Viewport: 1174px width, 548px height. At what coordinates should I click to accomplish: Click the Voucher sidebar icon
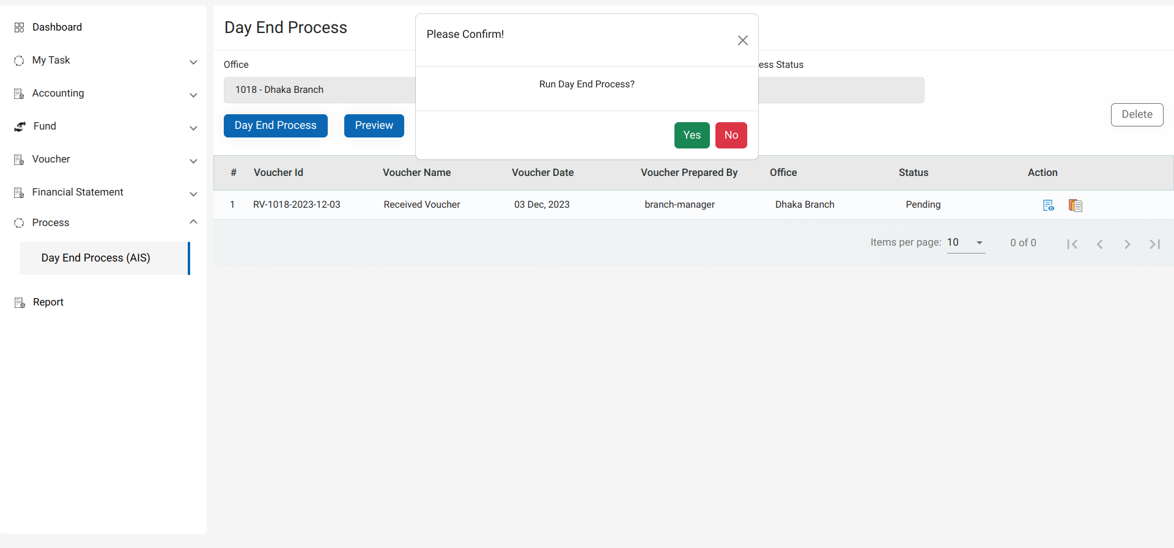[19, 159]
